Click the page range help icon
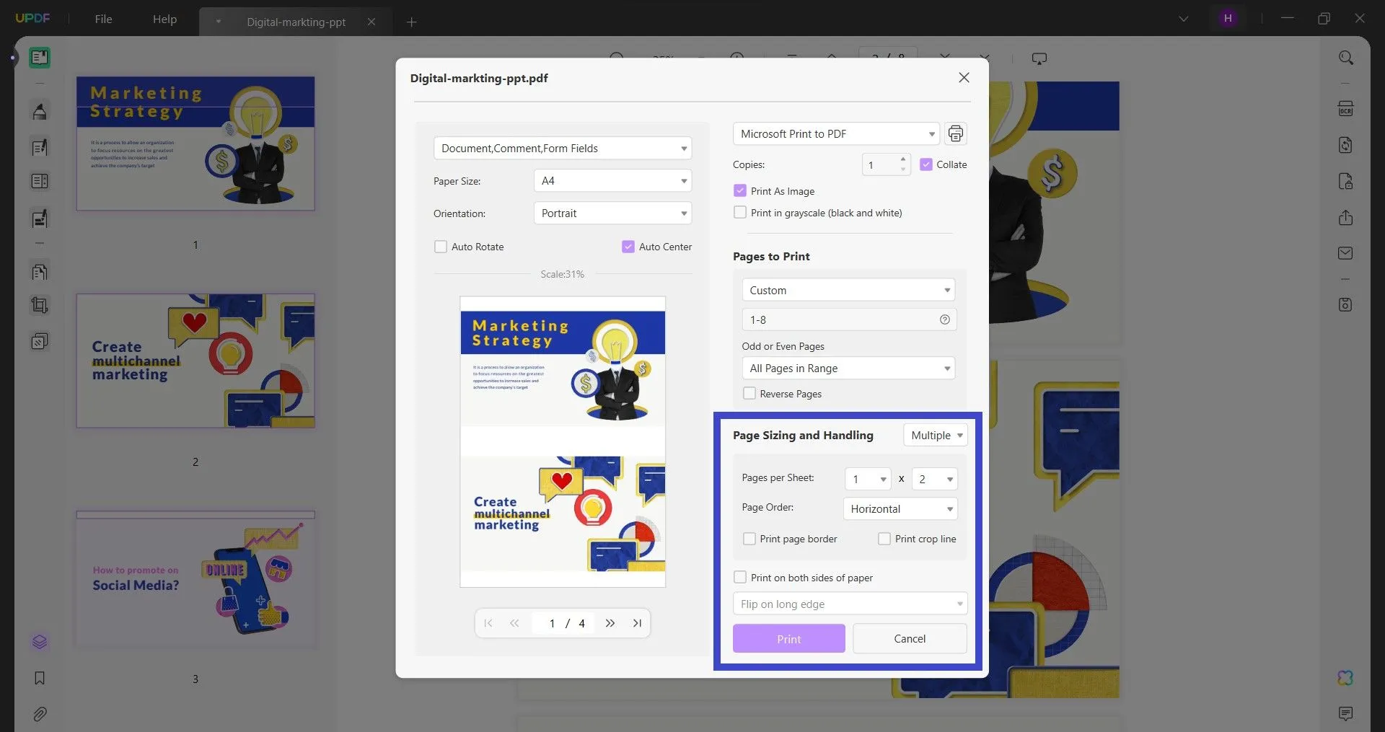Viewport: 1385px width, 732px height. [945, 319]
